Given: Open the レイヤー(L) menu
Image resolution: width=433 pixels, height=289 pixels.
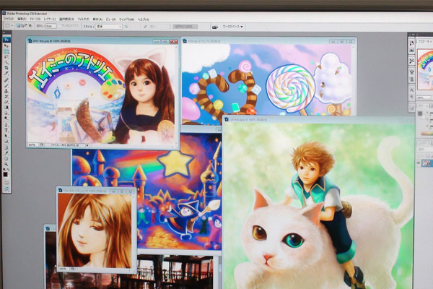Looking at the screenshot, I should 50,20.
